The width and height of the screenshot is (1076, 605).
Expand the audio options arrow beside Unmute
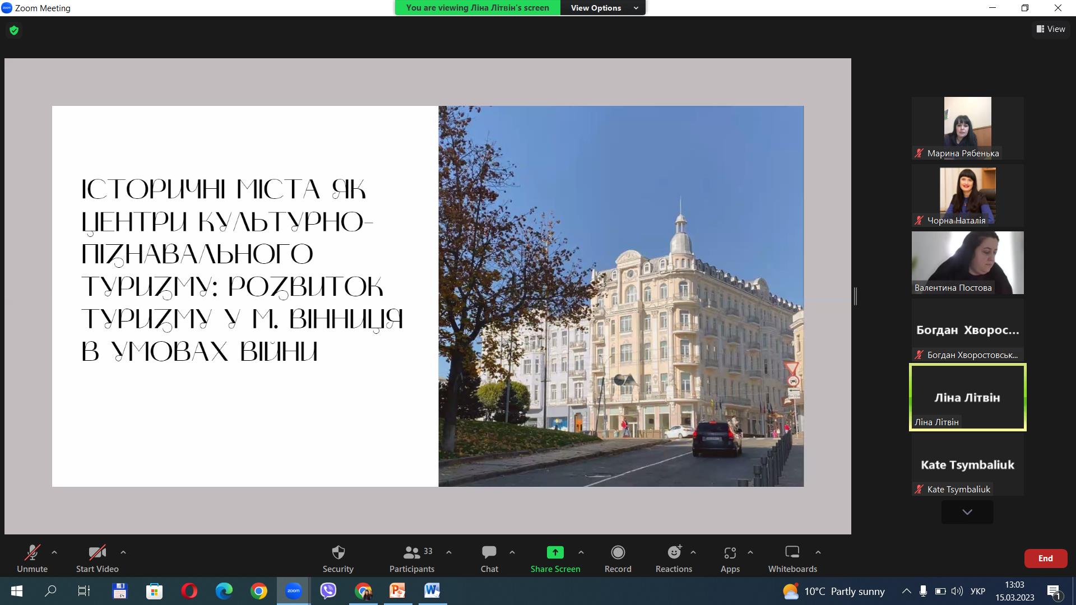click(x=54, y=552)
